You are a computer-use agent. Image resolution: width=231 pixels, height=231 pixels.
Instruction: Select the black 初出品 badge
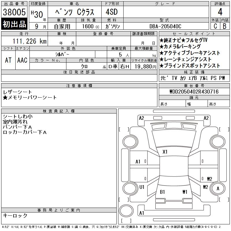(x=14, y=24)
